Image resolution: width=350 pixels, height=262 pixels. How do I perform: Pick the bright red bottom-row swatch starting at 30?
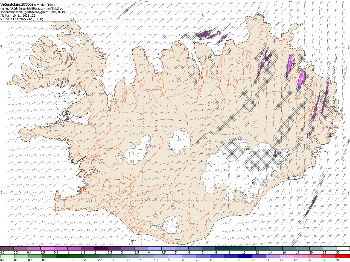(x=343, y=256)
